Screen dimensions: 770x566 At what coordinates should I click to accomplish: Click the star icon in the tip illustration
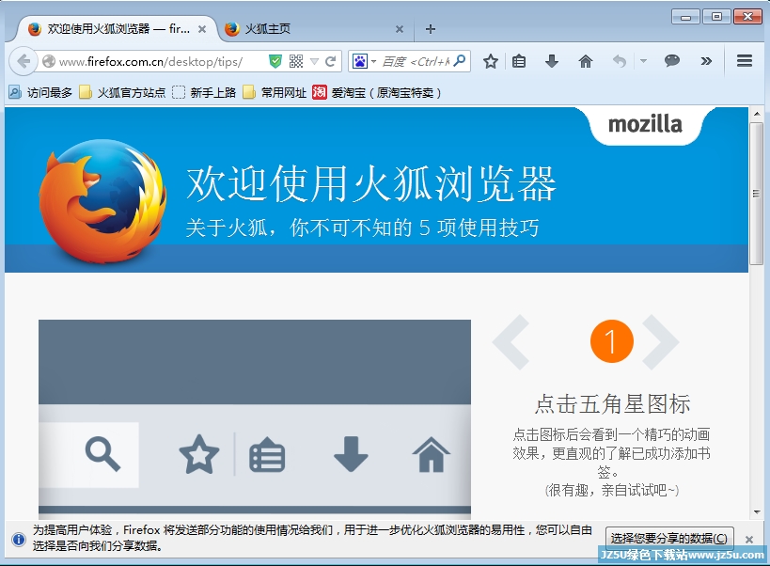(199, 454)
